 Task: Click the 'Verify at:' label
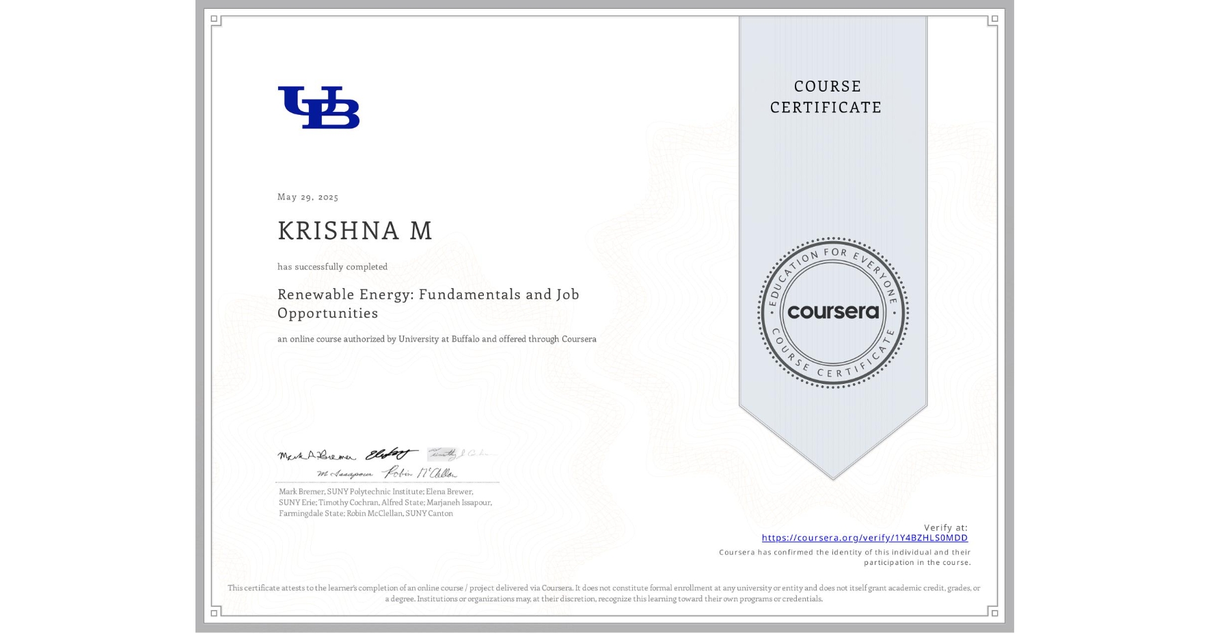point(946,527)
